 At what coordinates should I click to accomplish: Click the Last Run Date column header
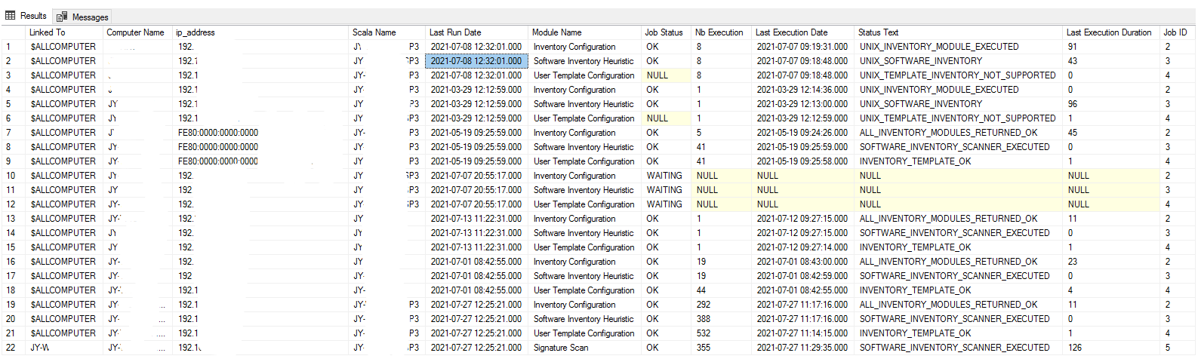click(455, 32)
